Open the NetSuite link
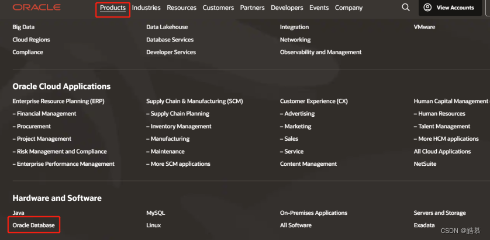490x240 pixels. (425, 164)
